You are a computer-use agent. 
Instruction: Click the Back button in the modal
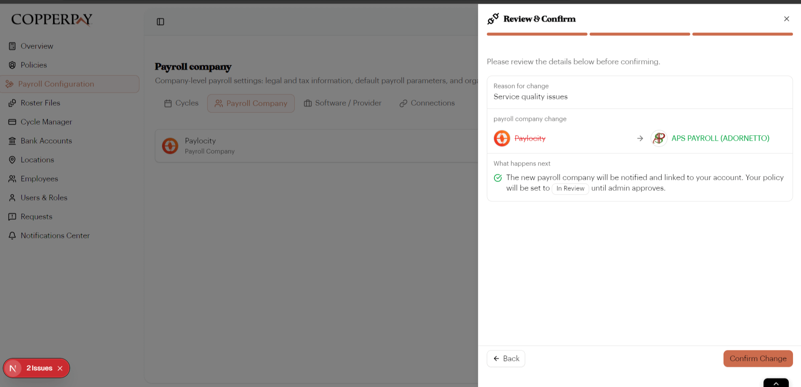coord(505,358)
